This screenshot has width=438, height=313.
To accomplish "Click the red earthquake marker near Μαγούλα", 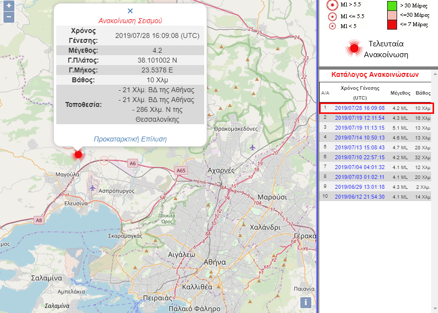I will click(77, 155).
